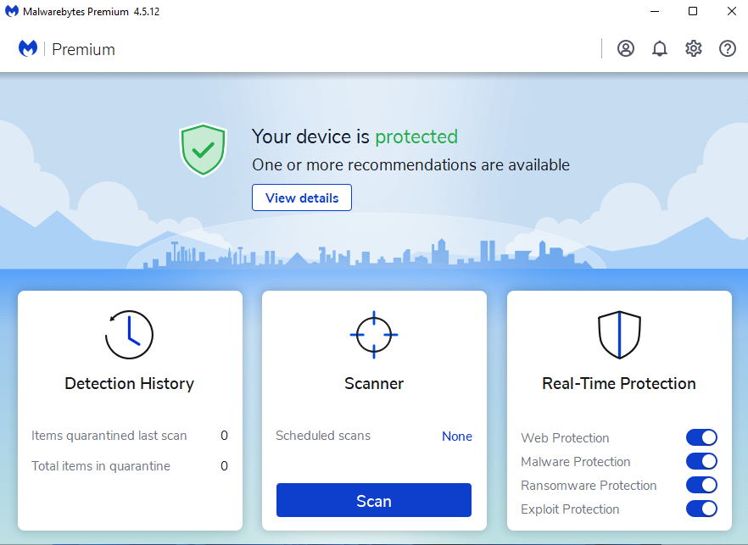Click the View details button
The image size is (748, 545).
pyautogui.click(x=301, y=197)
